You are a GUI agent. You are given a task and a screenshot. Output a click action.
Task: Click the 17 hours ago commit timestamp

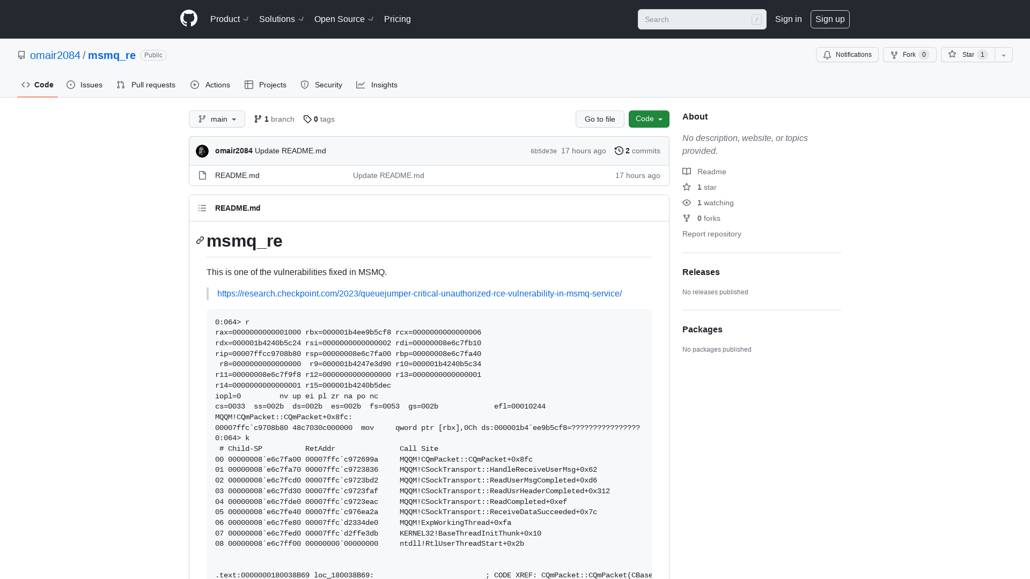(584, 151)
